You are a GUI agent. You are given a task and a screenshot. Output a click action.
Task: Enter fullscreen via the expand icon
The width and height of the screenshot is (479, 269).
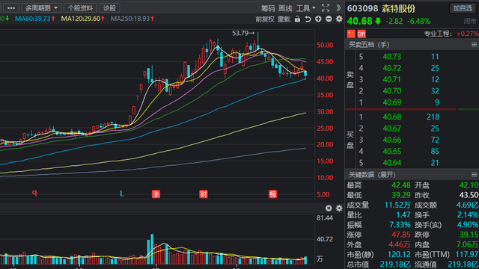[326, 8]
